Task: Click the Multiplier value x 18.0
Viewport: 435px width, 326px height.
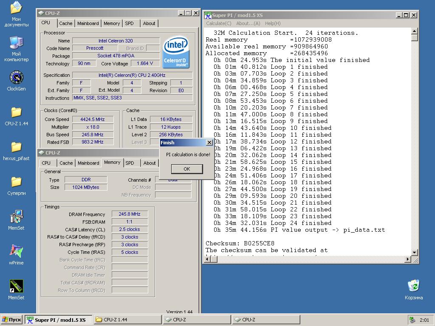Action: click(93, 127)
